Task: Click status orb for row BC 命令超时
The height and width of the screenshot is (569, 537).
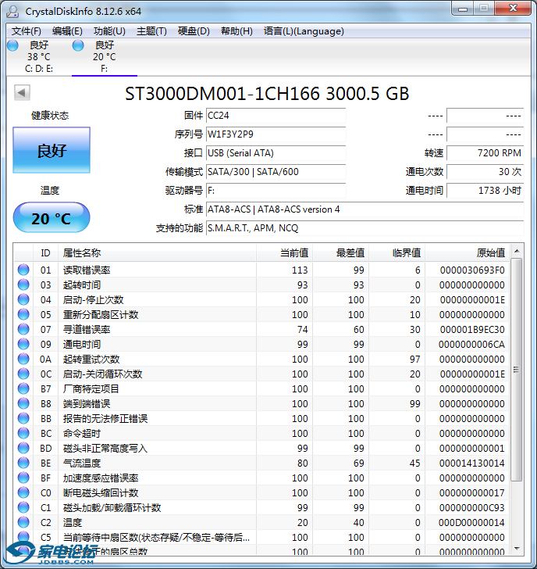Action: pyautogui.click(x=23, y=433)
